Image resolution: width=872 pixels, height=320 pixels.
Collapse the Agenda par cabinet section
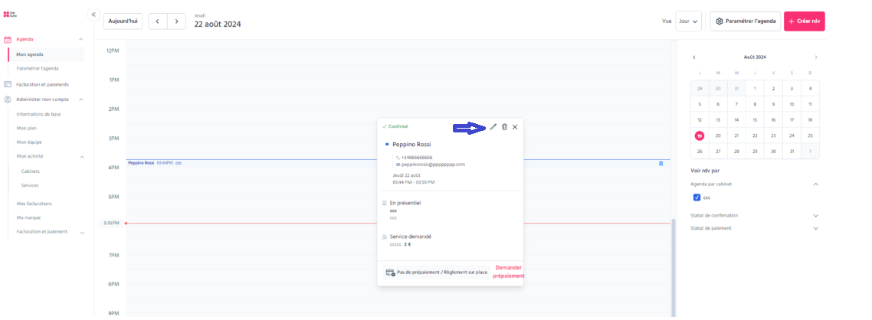pos(816,184)
